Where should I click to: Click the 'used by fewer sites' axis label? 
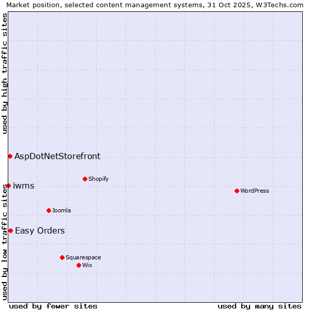click(53, 306)
